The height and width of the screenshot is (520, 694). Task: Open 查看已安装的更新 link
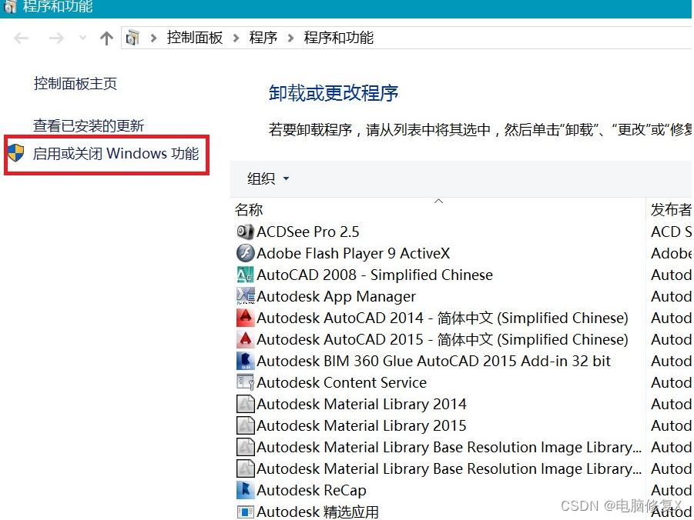pyautogui.click(x=89, y=125)
